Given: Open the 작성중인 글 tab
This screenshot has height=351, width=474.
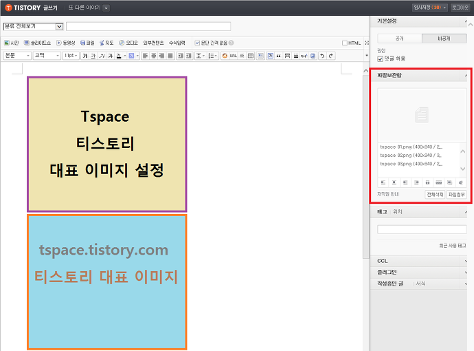Looking at the screenshot, I should tap(390, 284).
